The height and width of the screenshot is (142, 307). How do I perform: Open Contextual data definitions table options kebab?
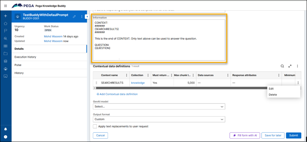click(298, 66)
